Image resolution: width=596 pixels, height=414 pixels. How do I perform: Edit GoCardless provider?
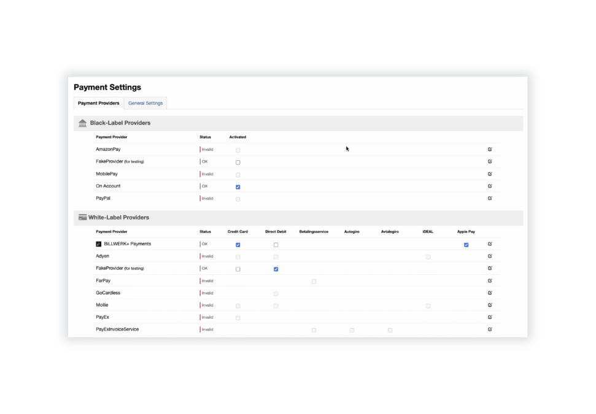click(490, 293)
